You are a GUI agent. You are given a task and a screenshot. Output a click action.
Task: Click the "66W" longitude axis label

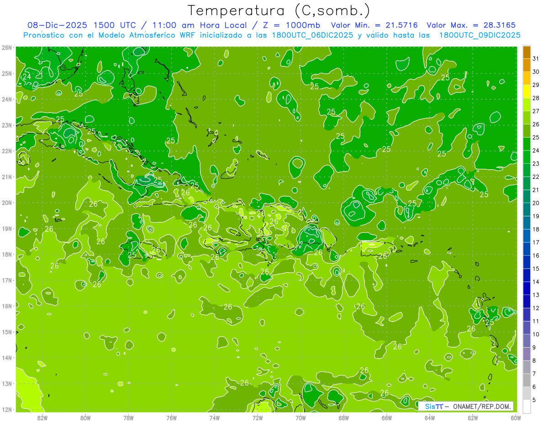click(x=387, y=418)
